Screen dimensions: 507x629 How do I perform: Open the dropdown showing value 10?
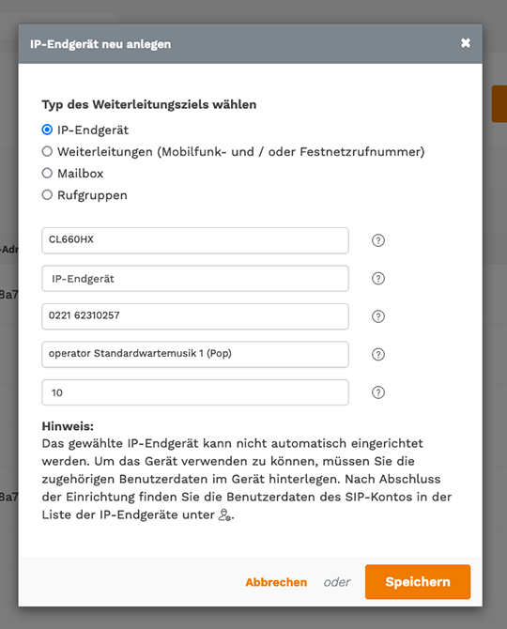[x=195, y=392]
